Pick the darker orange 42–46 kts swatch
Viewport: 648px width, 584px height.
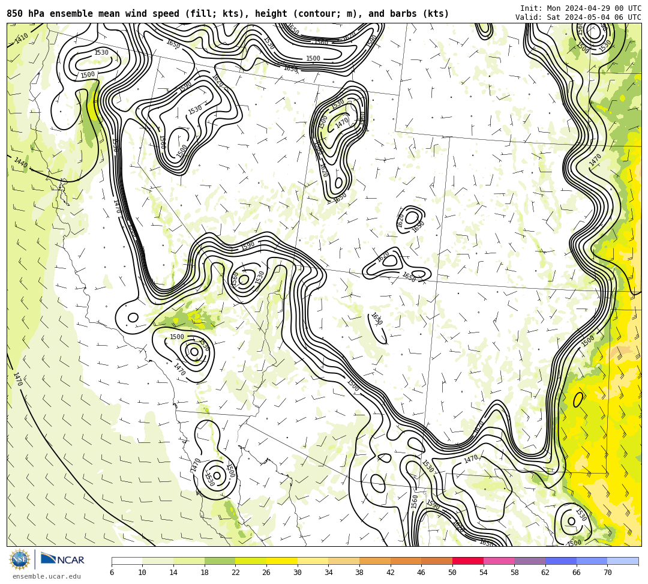[x=406, y=561]
